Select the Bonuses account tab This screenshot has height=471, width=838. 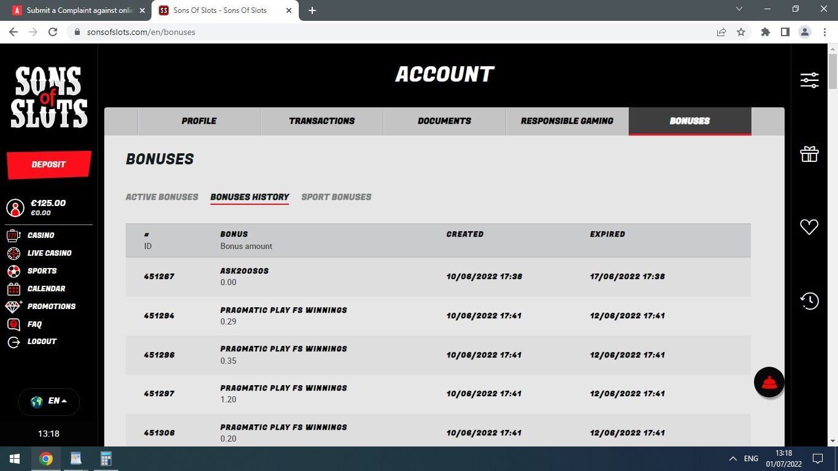pyautogui.click(x=690, y=121)
